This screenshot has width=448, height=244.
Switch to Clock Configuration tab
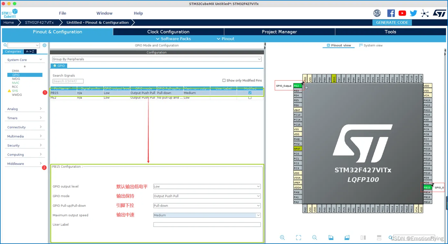tap(168, 32)
